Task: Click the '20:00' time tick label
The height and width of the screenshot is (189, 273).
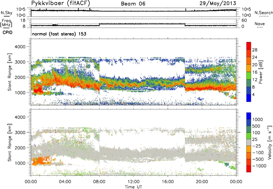Action: pos(202,182)
